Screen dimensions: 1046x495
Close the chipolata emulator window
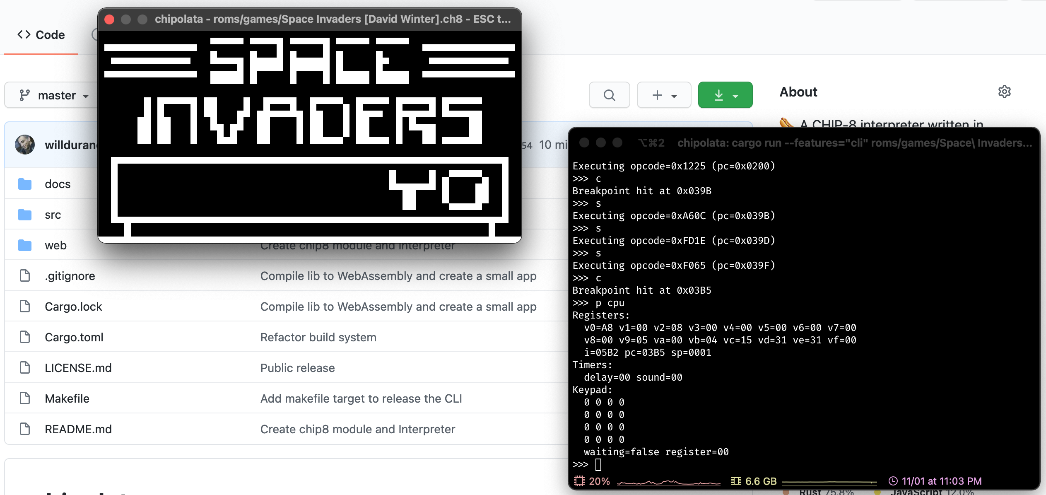coord(109,19)
